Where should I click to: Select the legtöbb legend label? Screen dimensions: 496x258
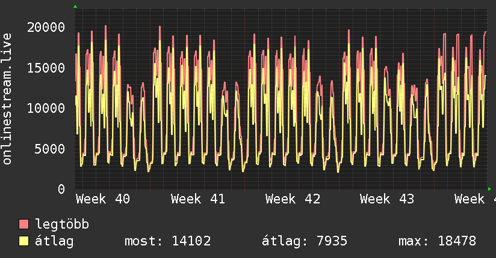(62, 224)
